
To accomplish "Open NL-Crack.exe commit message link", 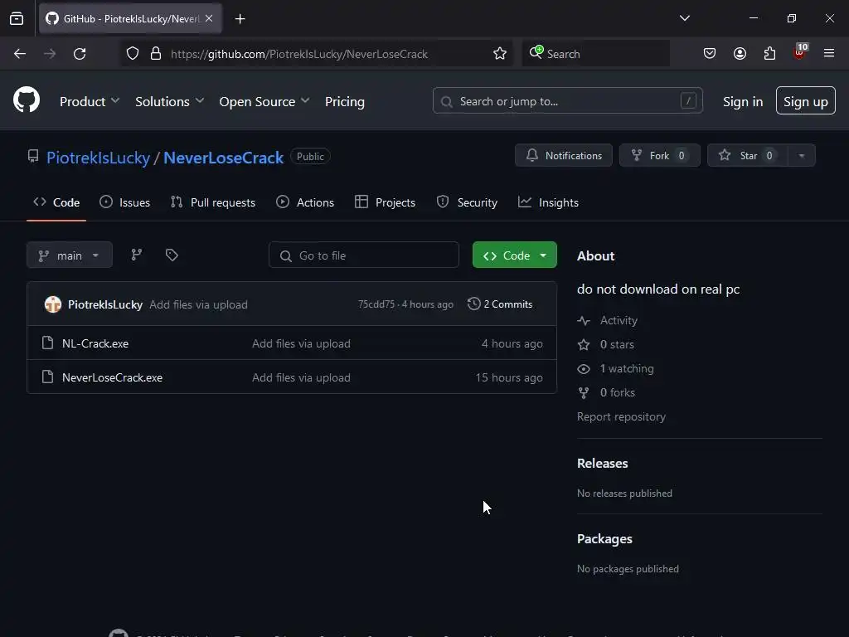I will click(301, 343).
